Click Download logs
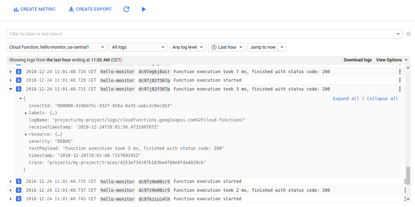Viewport: 415px width, 207px height. pyautogui.click(x=357, y=60)
